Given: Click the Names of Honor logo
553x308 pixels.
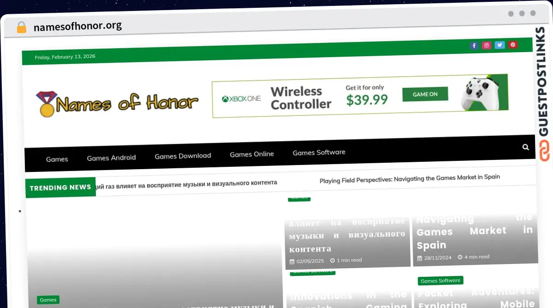Looking at the screenshot, I should click(x=117, y=103).
